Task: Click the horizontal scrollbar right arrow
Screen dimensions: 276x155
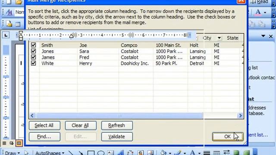Action: pyautogui.click(x=240, y=115)
